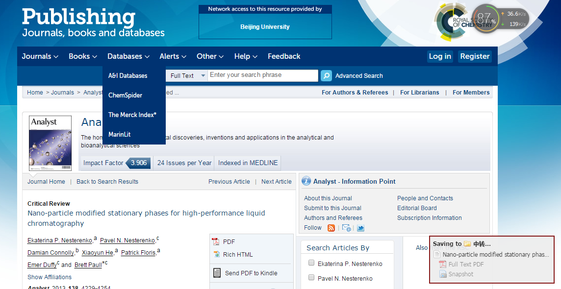Screen dimensions: 561x289
Task: Open Submit to this Journal
Action: tap(332, 208)
